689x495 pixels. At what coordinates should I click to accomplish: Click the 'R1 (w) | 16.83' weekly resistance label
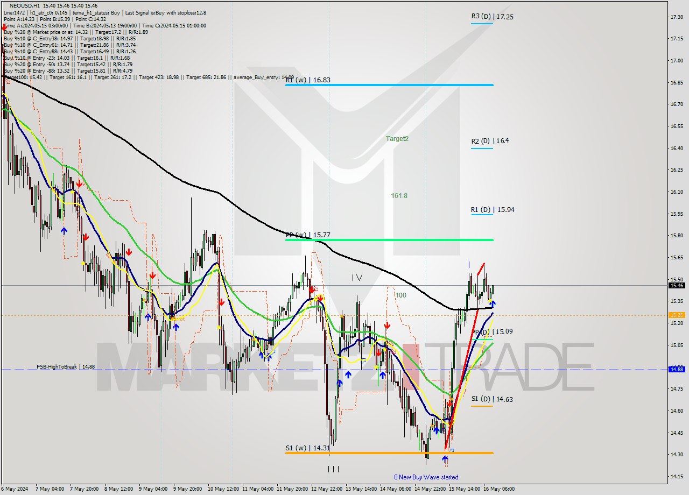point(308,80)
